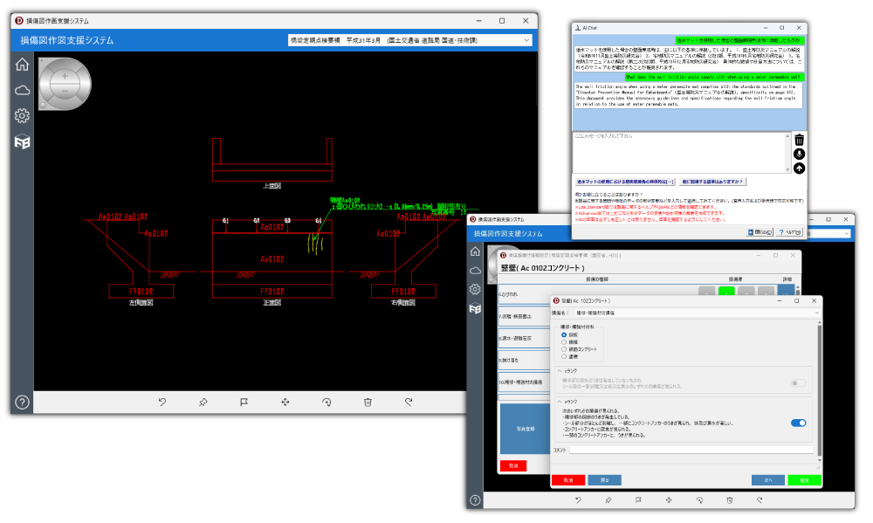The width and height of the screenshot is (873, 523).
Task: Select the flag tool in main window toolbar
Action: [244, 402]
